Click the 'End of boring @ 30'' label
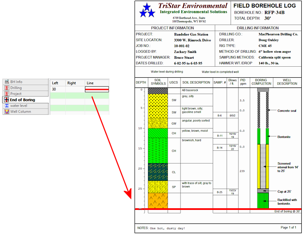The height and width of the screenshot is (234, 303). click(287, 211)
